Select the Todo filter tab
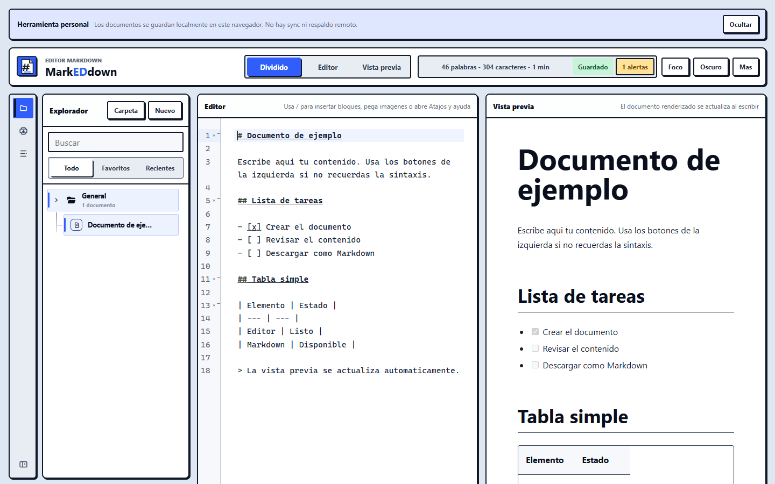Screen dimensions: 775x484 pos(71,168)
